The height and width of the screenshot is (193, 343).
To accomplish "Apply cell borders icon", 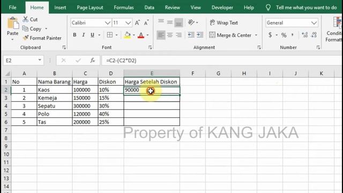I will (110, 35).
